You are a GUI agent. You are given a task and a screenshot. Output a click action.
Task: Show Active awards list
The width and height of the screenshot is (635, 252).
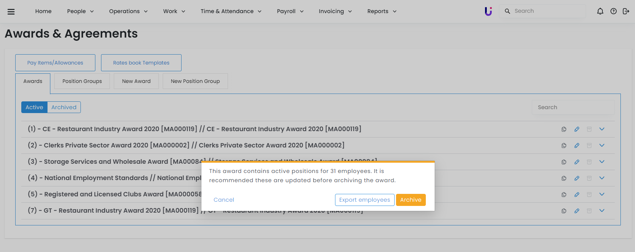coord(34,107)
